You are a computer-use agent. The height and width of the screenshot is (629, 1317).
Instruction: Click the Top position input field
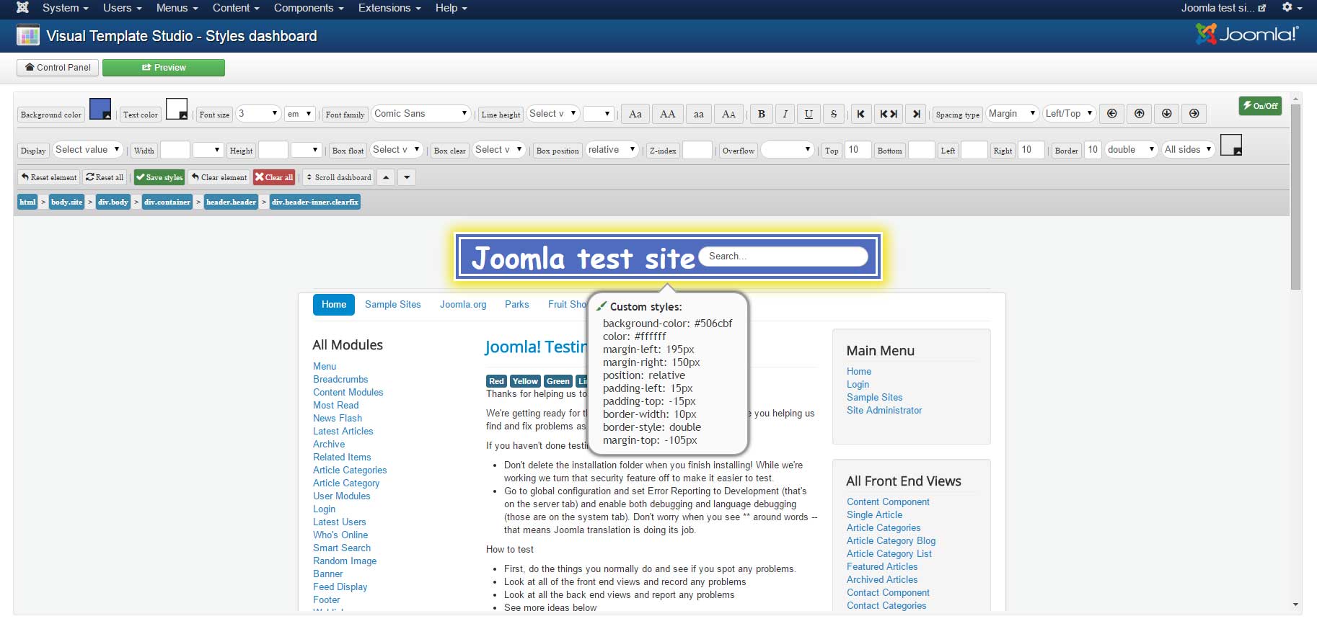tap(858, 150)
